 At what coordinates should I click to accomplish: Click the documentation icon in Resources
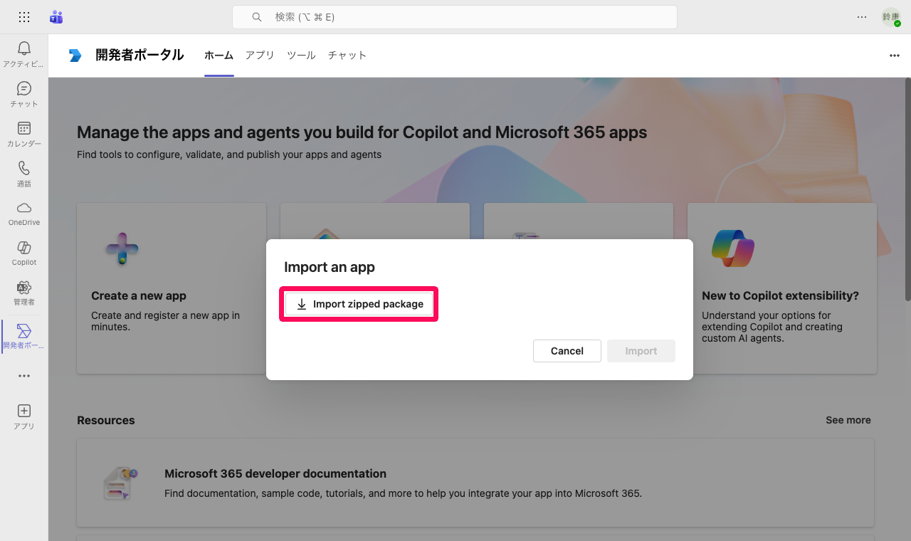[x=120, y=483]
